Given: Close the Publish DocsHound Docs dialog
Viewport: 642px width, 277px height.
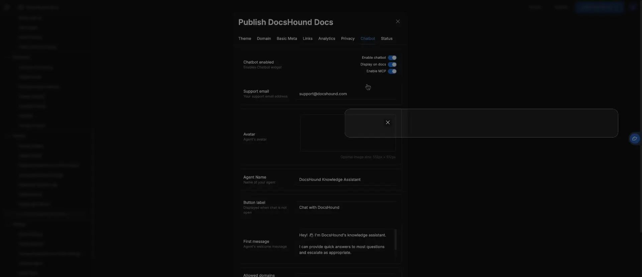Looking at the screenshot, I should click(398, 21).
